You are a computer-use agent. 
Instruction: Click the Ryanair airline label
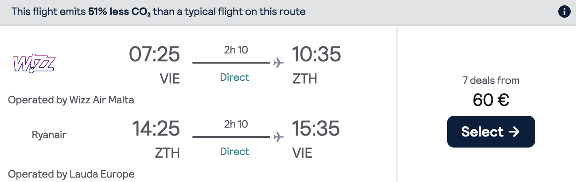click(49, 135)
